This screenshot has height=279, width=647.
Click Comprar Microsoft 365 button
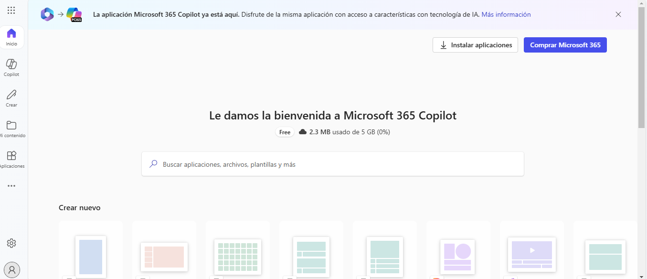click(565, 45)
